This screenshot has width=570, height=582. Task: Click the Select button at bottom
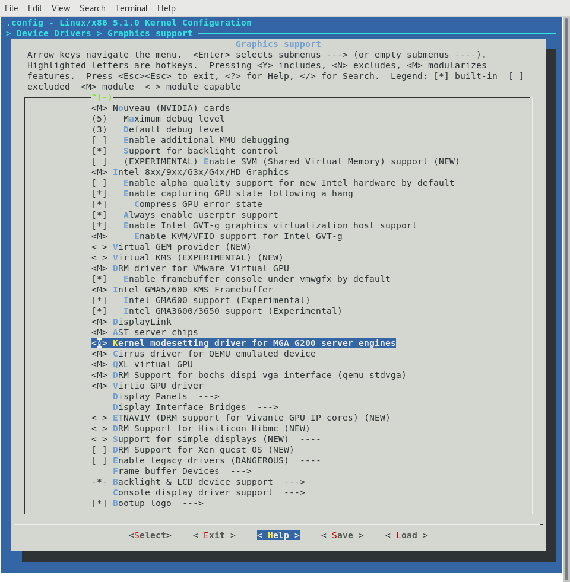pyautogui.click(x=150, y=535)
